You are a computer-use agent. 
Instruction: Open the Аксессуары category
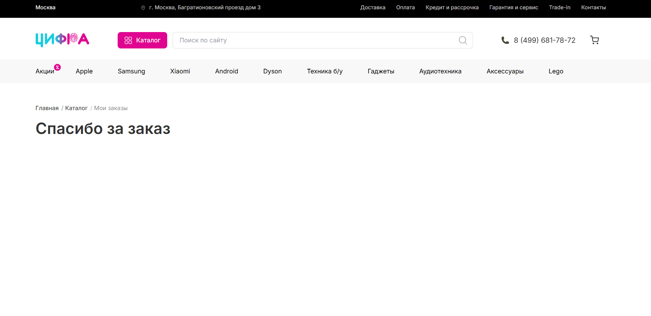coord(505,71)
